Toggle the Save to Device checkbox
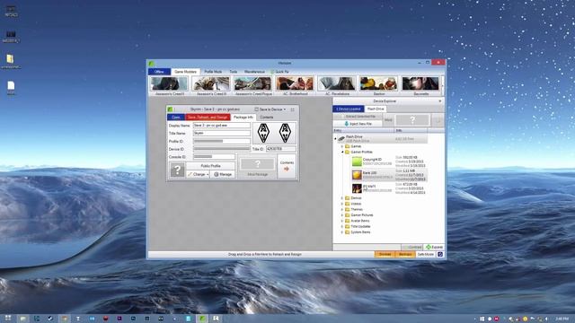Screen dimensions: 575x323 [x=257, y=109]
